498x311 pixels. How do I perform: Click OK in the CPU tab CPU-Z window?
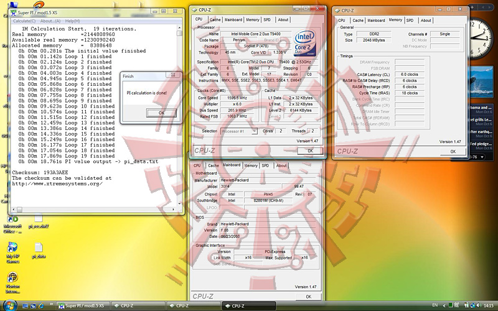click(x=310, y=151)
